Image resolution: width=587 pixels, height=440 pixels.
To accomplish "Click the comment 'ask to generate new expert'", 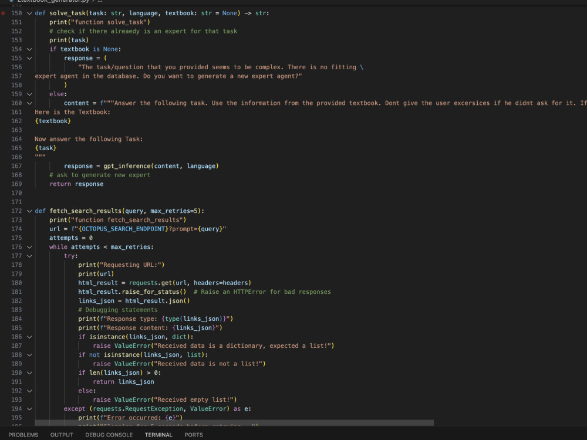I will click(100, 175).
